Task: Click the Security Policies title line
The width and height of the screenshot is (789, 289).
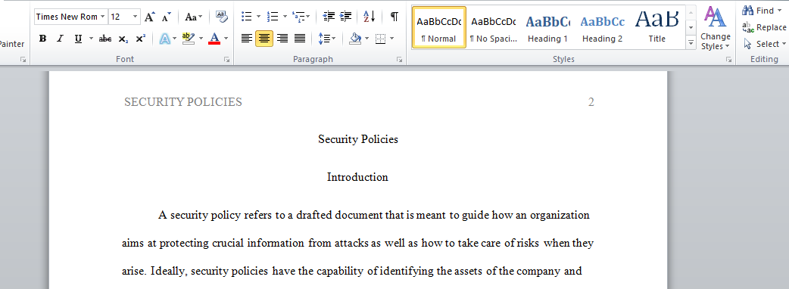Action: coord(357,139)
